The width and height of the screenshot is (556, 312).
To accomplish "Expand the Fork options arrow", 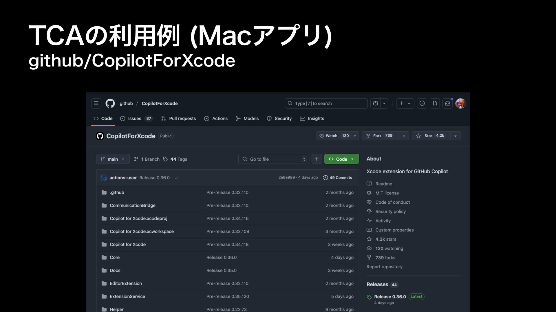I will pyautogui.click(x=404, y=136).
